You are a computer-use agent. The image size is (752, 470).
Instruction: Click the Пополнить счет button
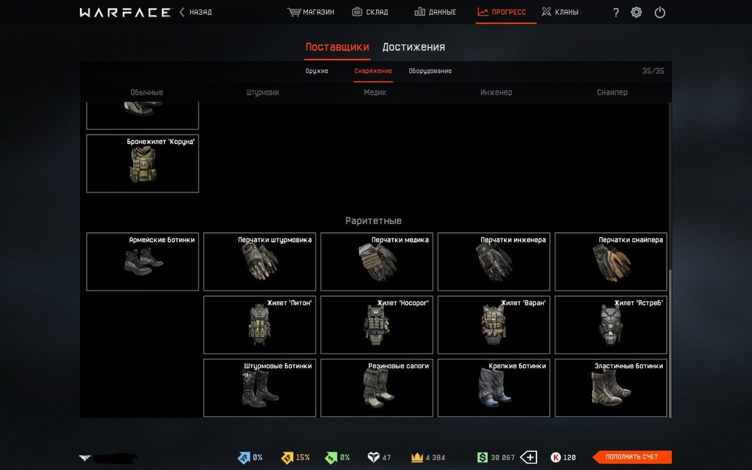tap(632, 457)
